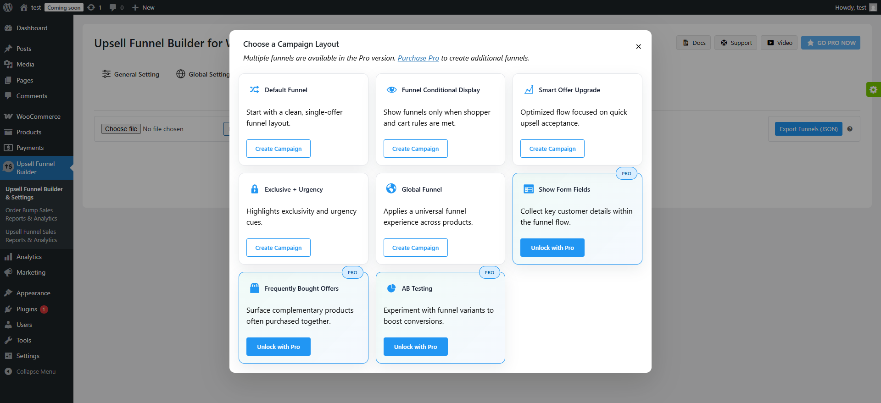Follow the Purchase Pro link
881x403 pixels.
[x=418, y=58]
